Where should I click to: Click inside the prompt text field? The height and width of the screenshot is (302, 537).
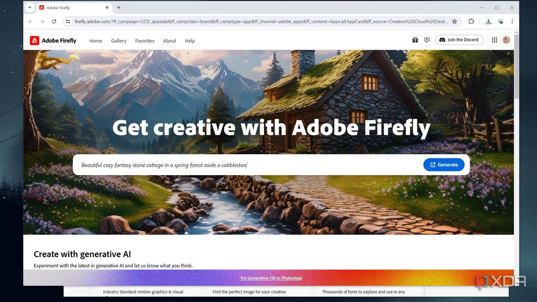point(248,165)
